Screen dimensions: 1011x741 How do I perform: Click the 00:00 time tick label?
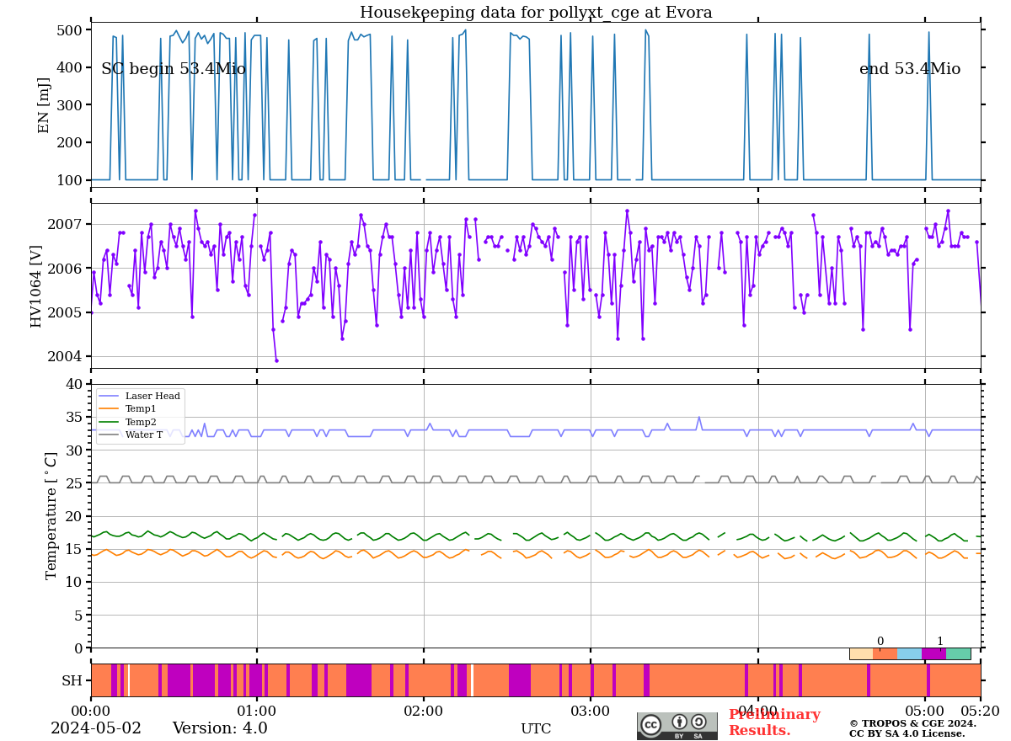(x=91, y=712)
